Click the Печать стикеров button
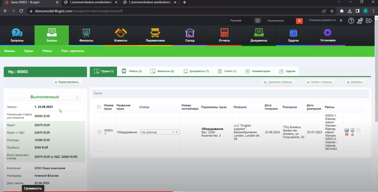 pyautogui.click(x=319, y=82)
